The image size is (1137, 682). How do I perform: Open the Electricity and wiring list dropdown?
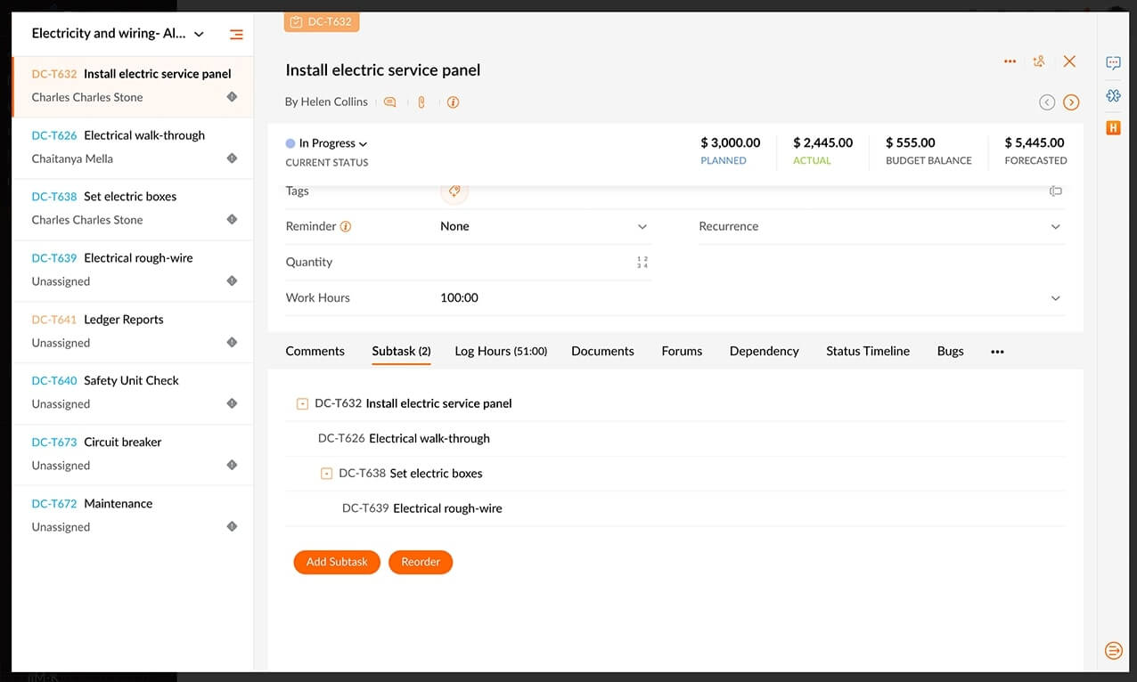click(199, 34)
